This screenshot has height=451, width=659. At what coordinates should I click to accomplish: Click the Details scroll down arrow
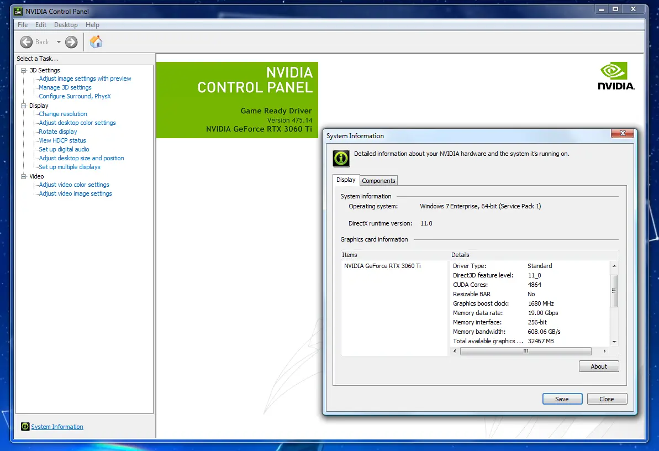point(614,342)
